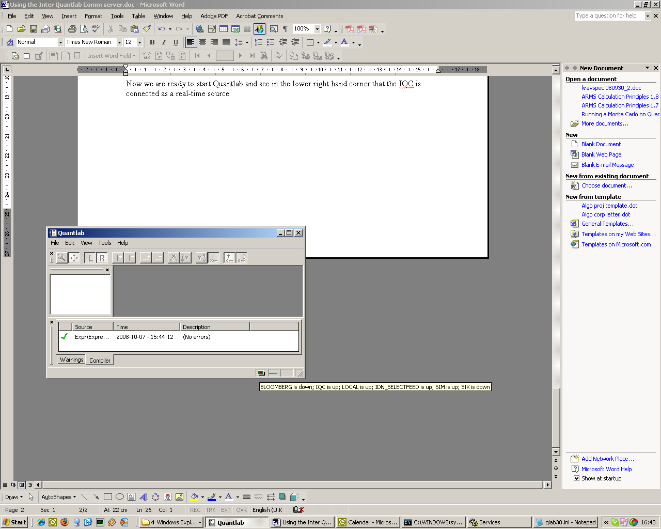Image resolution: width=661 pixels, height=529 pixels.
Task: Toggle Show/Hide paragraph marks icon
Action: pos(285,29)
